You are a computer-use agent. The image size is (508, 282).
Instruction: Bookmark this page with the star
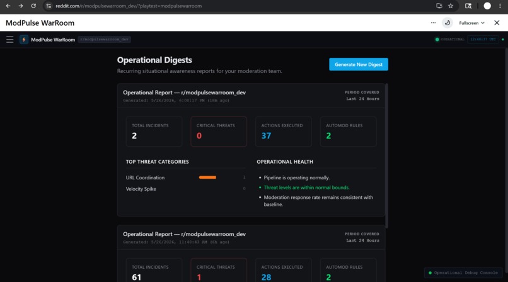[x=451, y=6]
